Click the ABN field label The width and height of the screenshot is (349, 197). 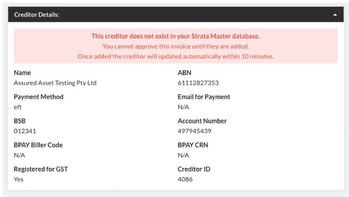(x=184, y=73)
